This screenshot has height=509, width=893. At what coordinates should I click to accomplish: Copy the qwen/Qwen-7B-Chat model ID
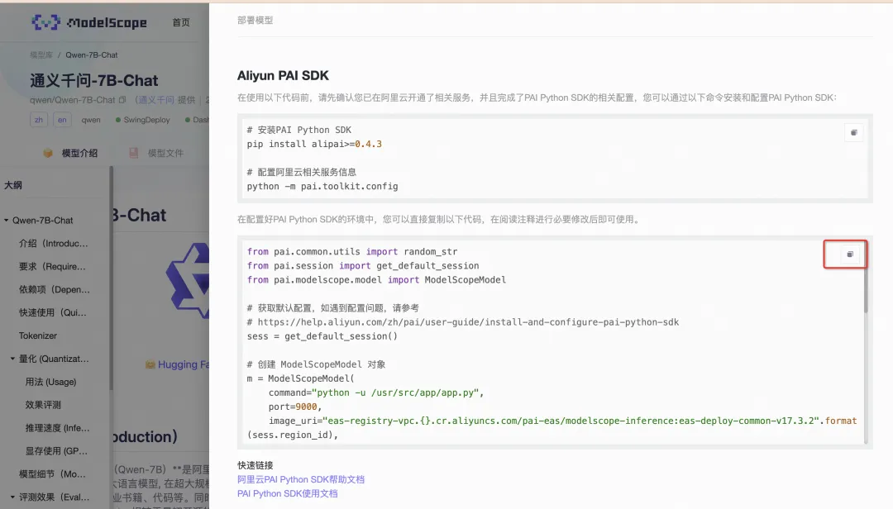pyautogui.click(x=122, y=100)
